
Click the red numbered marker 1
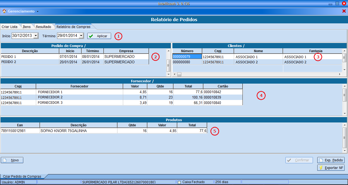pyautogui.click(x=118, y=36)
